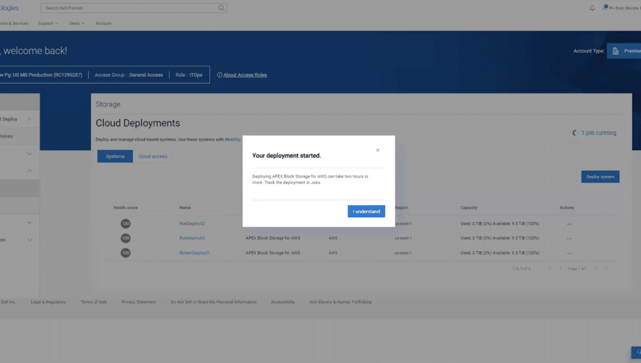
Task: Open the About Access Roles link
Action: 245,75
